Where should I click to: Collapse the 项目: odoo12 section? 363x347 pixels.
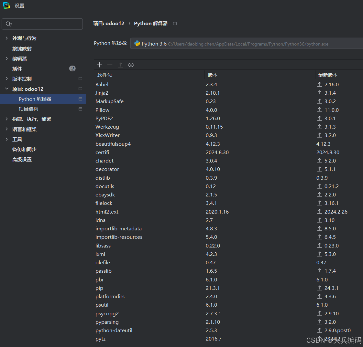(7, 89)
